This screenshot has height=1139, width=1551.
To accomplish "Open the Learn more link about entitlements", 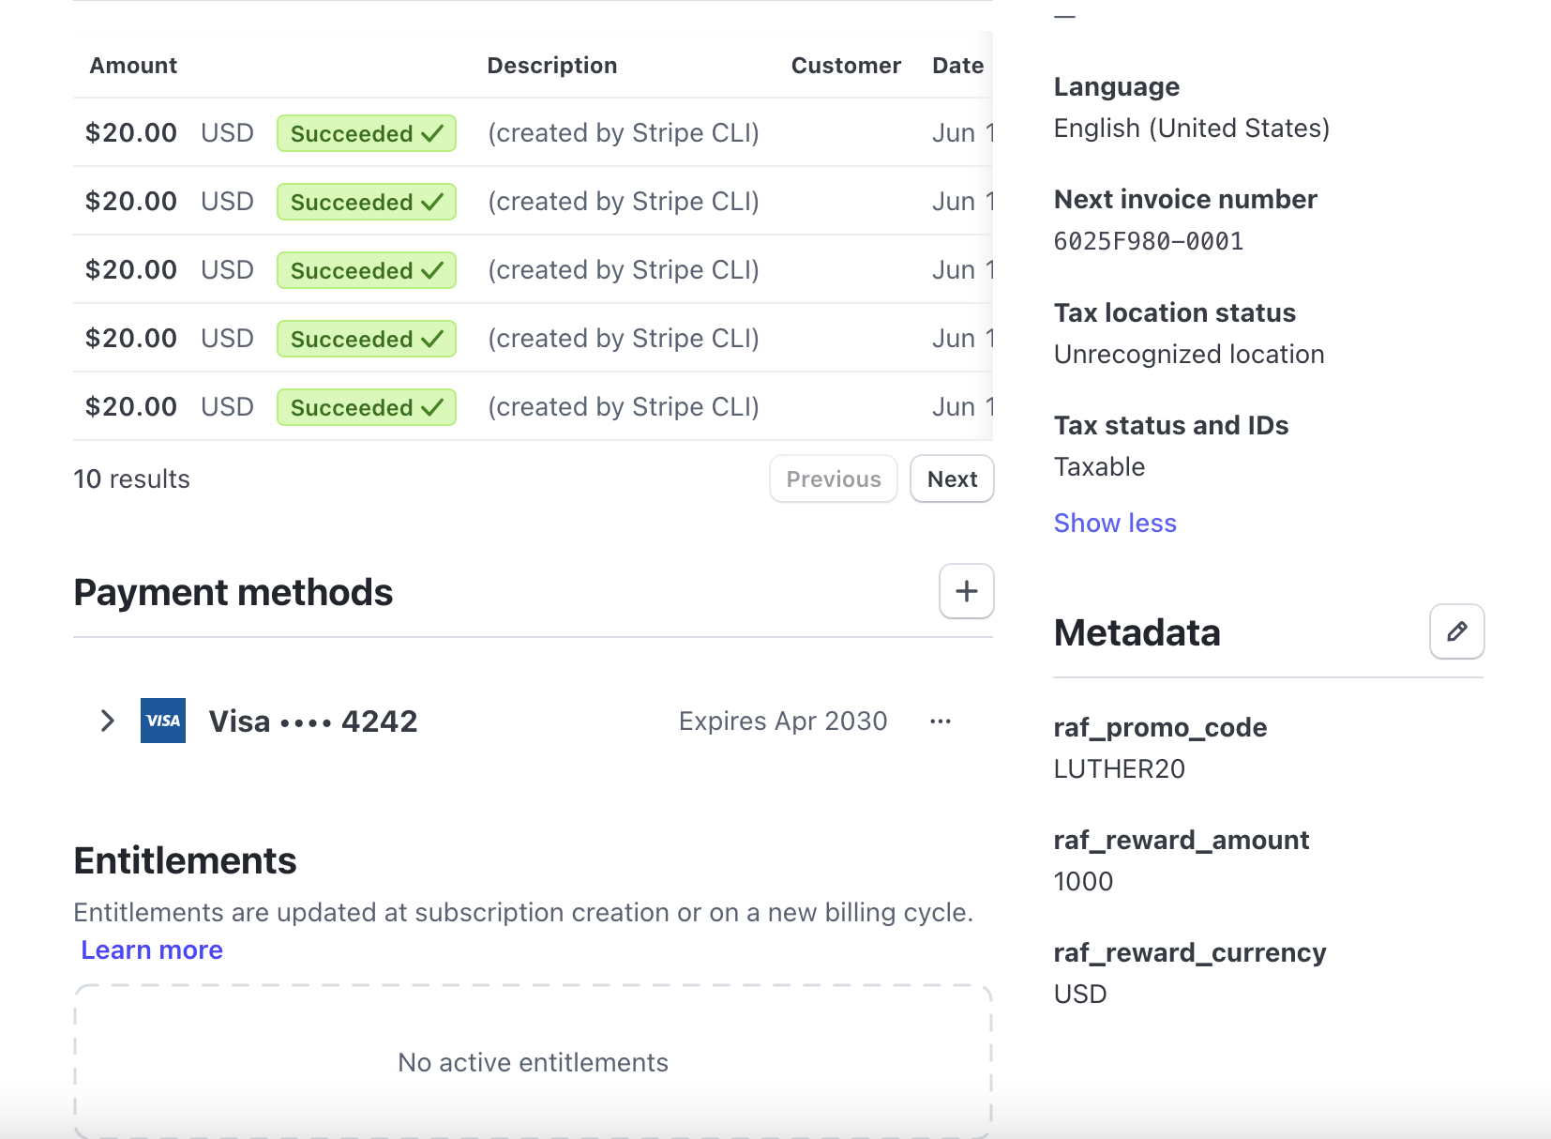I will point(152,949).
